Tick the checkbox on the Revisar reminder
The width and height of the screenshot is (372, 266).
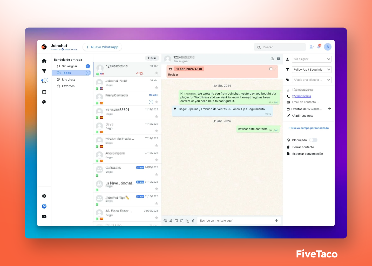271,69
